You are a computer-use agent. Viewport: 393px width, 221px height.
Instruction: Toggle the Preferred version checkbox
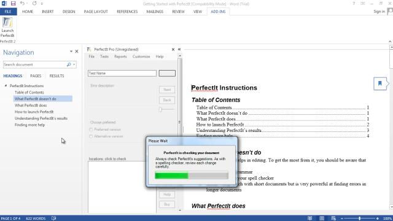coord(91,130)
